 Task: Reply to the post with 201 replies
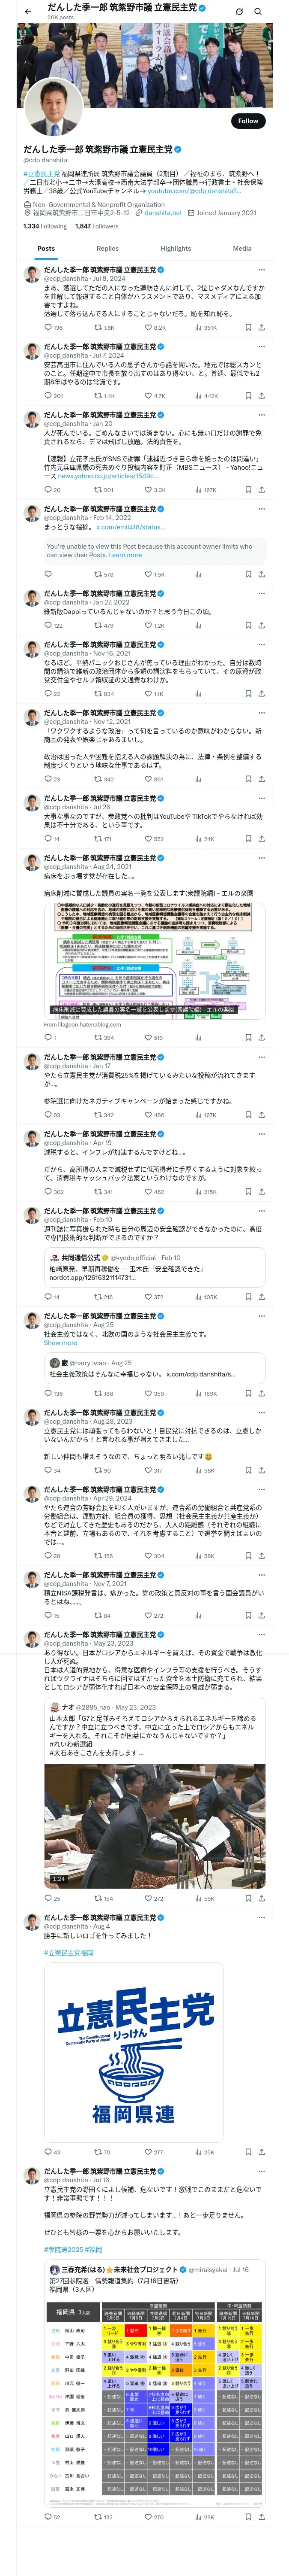pos(47,396)
